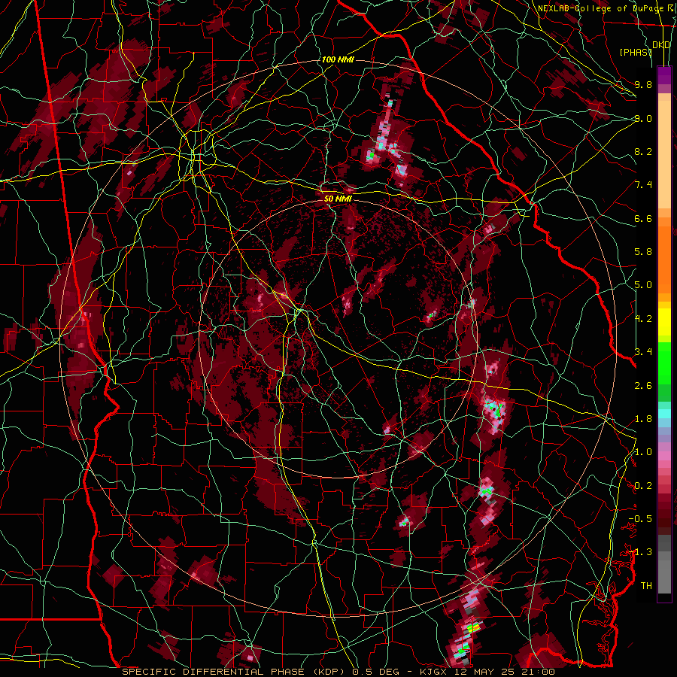The image size is (677, 677).
Task: Click the 8.2 scale value
Action: click(x=643, y=151)
